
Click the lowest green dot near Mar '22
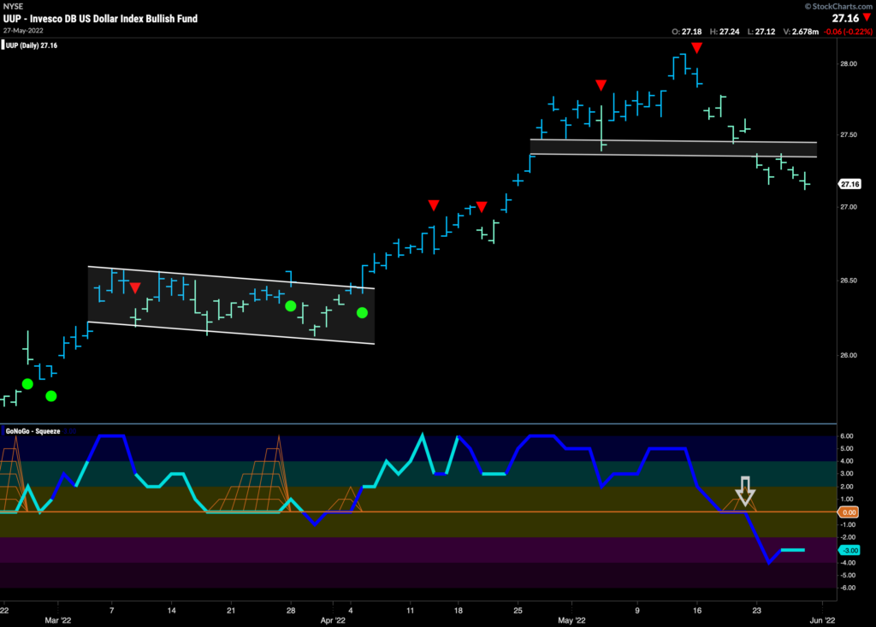tap(50, 396)
